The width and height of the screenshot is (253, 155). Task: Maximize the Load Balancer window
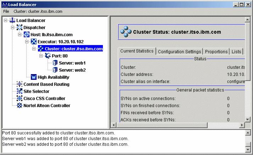click(x=242, y=5)
